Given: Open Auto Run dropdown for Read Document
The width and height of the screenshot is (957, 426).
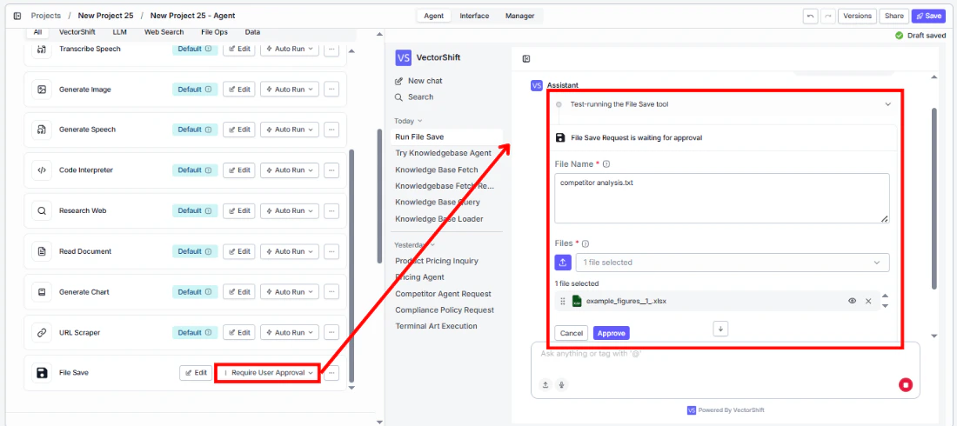Looking at the screenshot, I should click(x=290, y=251).
